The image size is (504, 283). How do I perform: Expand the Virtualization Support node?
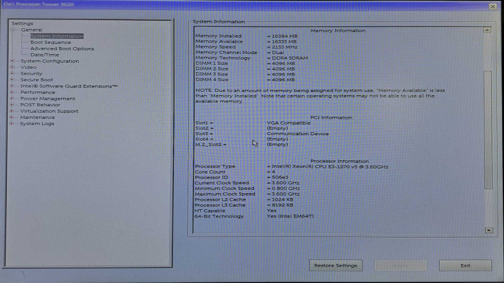pyautogui.click(x=12, y=111)
